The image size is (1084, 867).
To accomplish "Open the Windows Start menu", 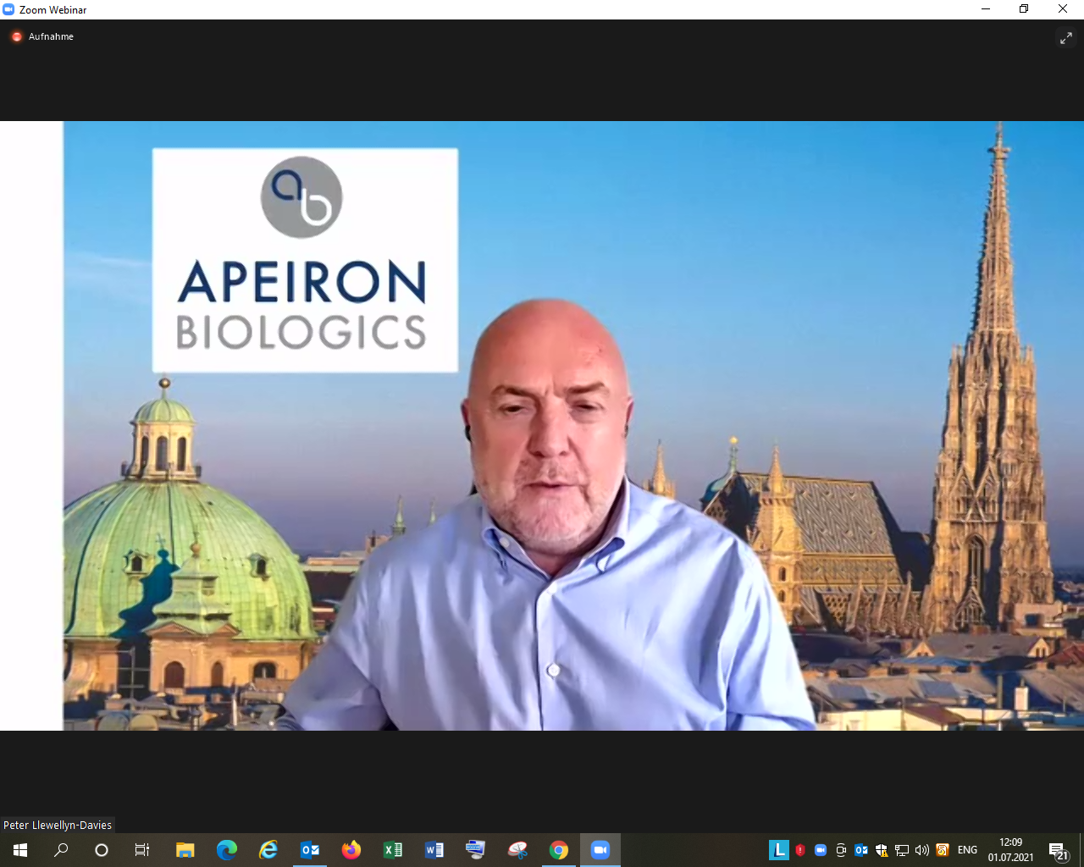I will [x=20, y=850].
